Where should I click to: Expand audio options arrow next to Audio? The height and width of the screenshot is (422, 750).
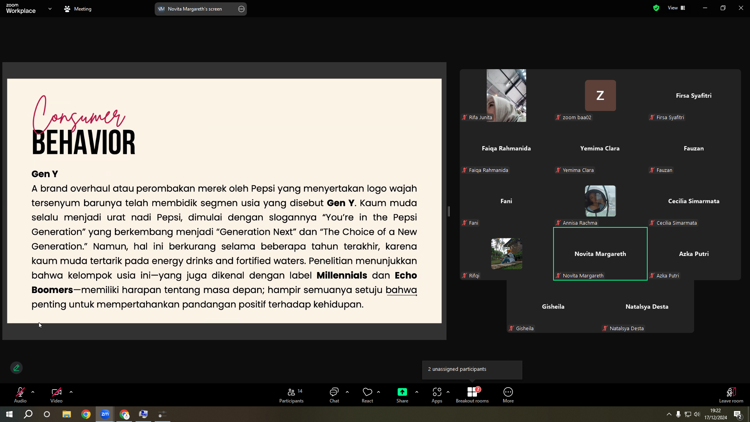tap(33, 392)
